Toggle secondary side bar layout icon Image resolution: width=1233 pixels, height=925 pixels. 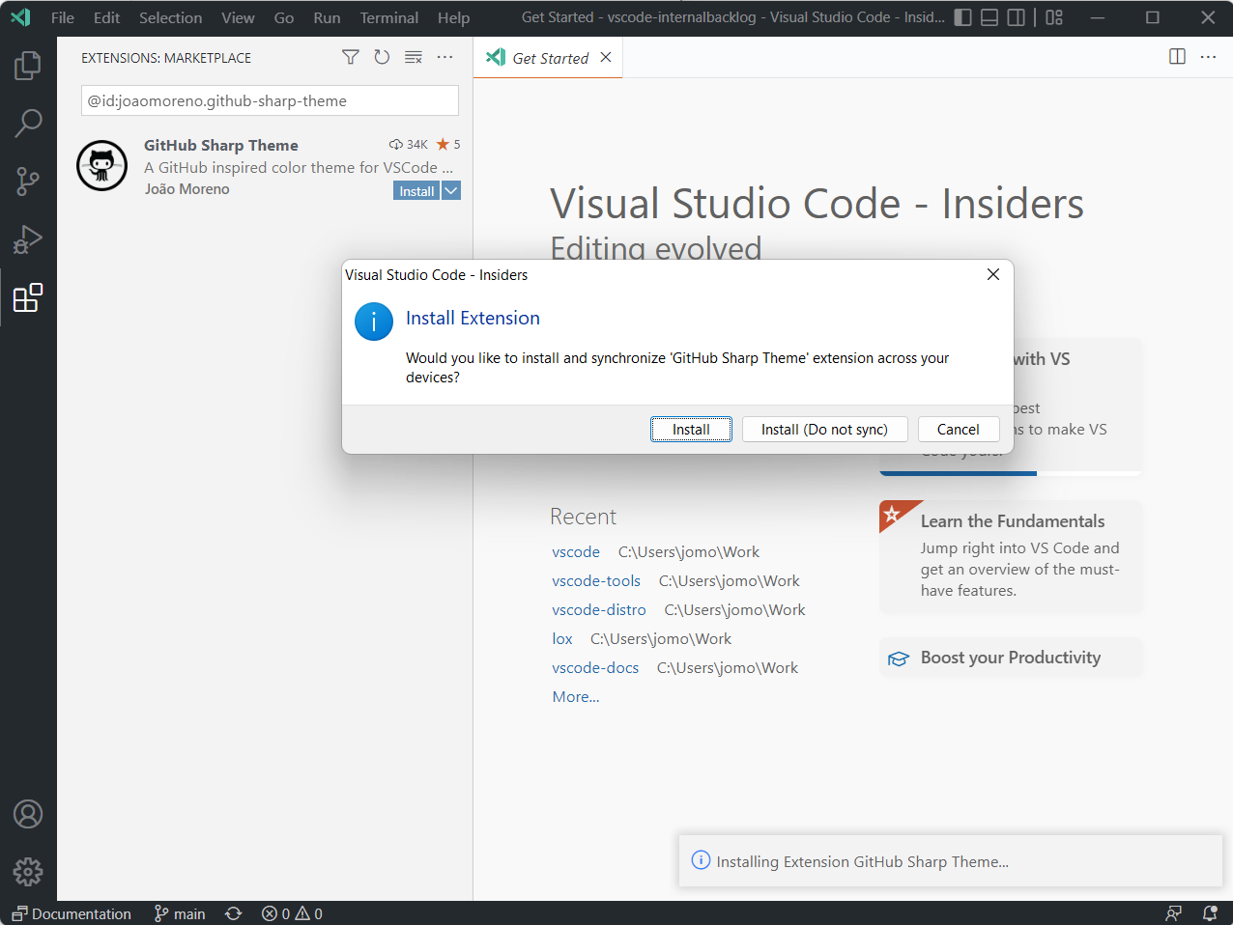pos(1016,17)
